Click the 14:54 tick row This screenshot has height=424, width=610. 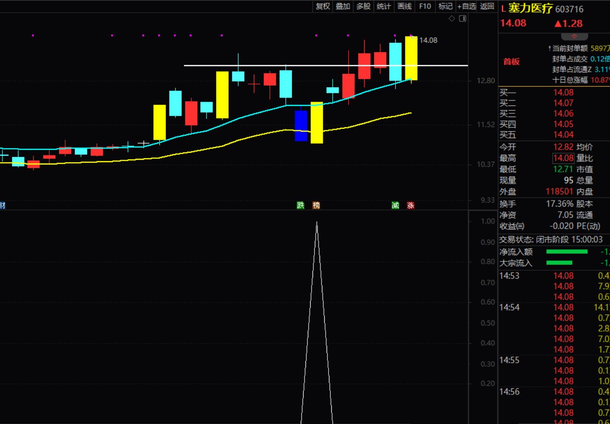[554, 307]
